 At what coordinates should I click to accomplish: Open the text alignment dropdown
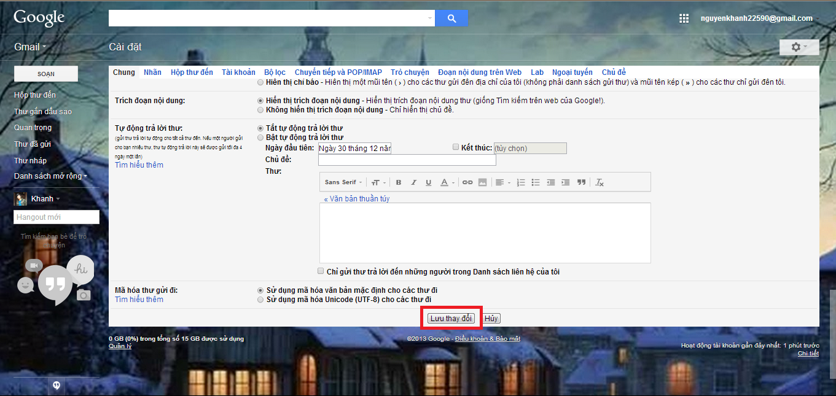[x=503, y=182]
